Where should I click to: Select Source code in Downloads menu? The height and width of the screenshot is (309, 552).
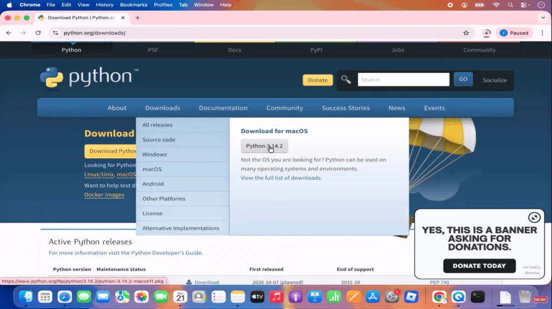(182, 139)
